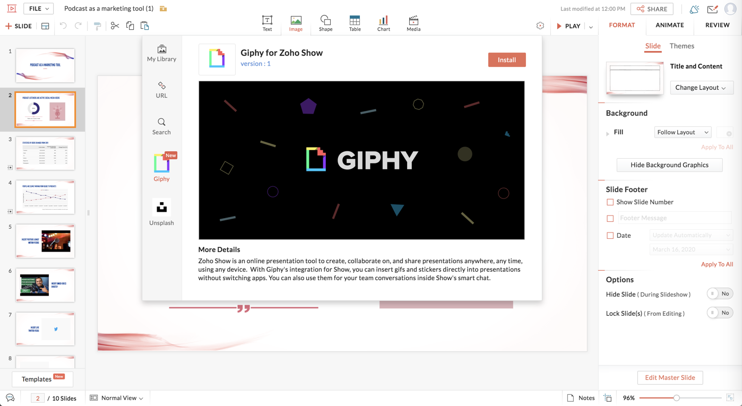Image resolution: width=742 pixels, height=406 pixels.
Task: Open the user profile avatar
Action: click(x=730, y=8)
